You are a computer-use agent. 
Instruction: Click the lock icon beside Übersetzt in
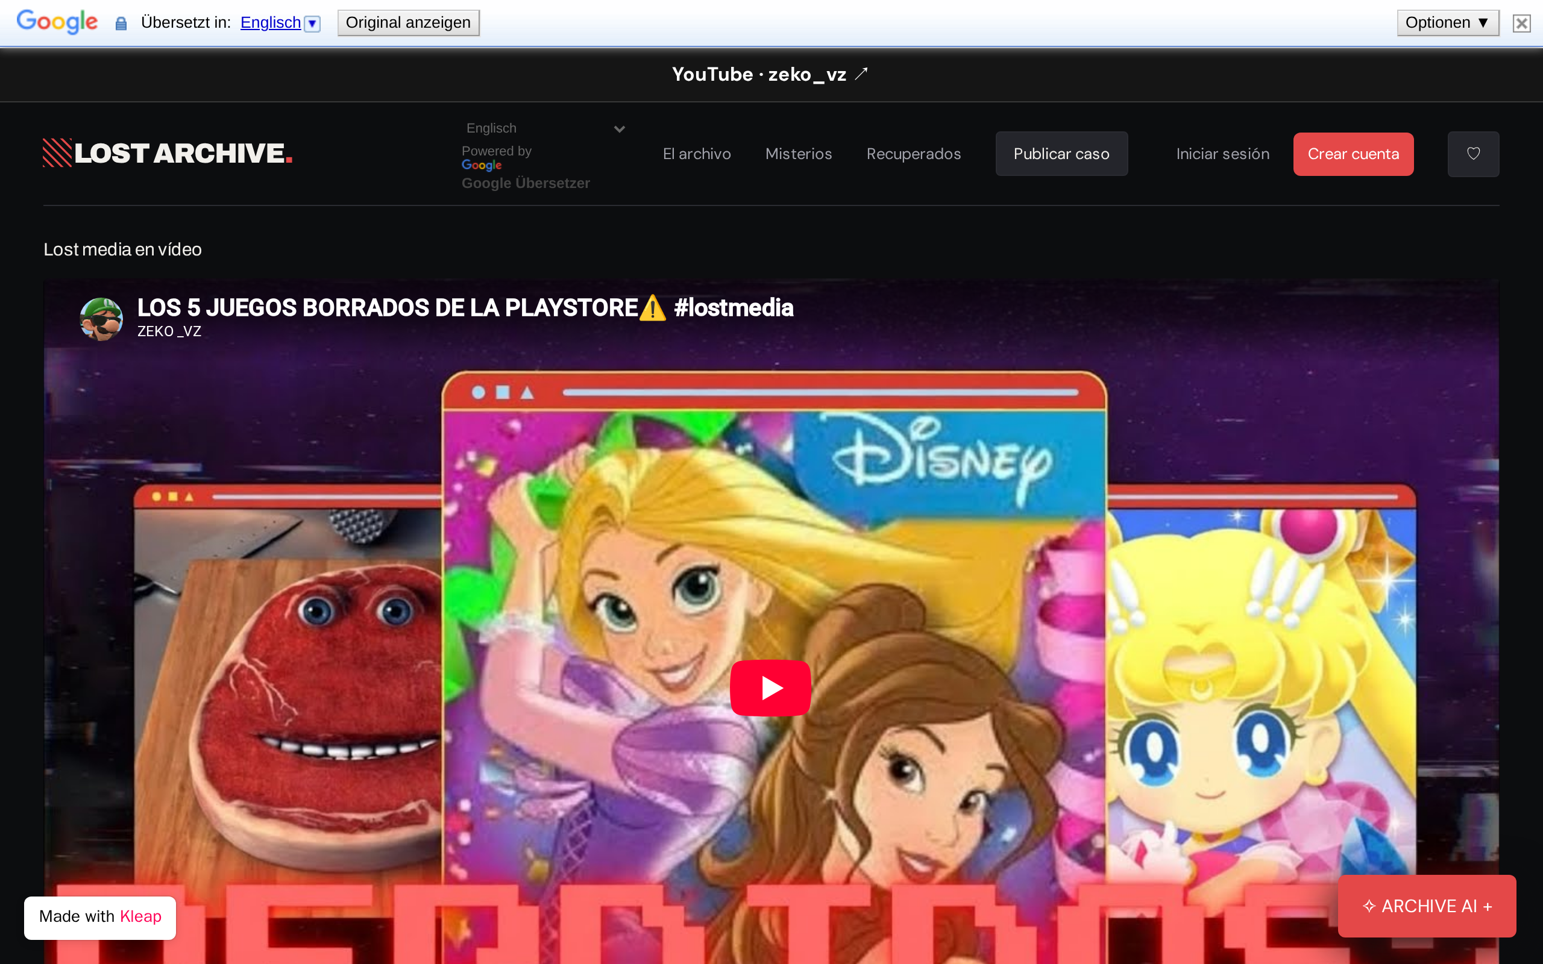(121, 23)
